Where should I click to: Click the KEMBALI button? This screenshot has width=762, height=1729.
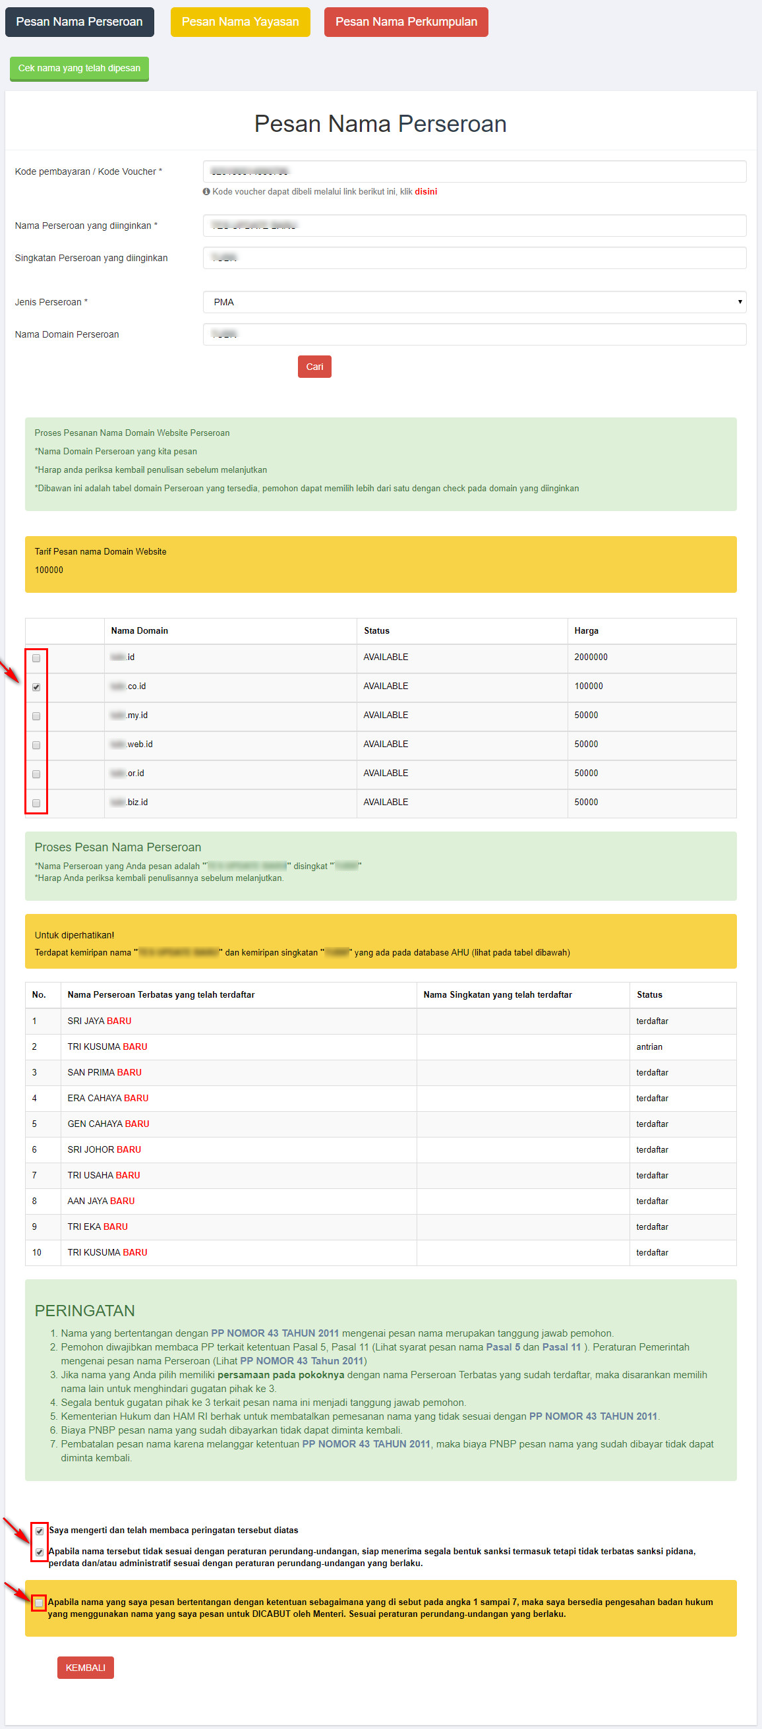85,1668
